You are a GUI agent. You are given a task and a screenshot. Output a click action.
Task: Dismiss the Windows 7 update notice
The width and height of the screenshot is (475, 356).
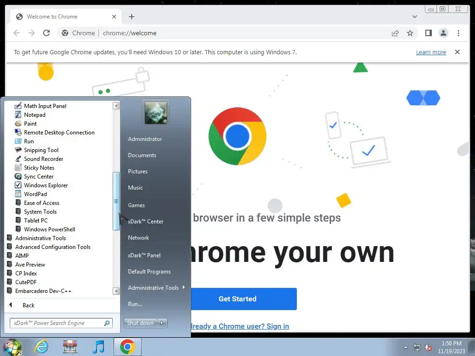pos(457,52)
